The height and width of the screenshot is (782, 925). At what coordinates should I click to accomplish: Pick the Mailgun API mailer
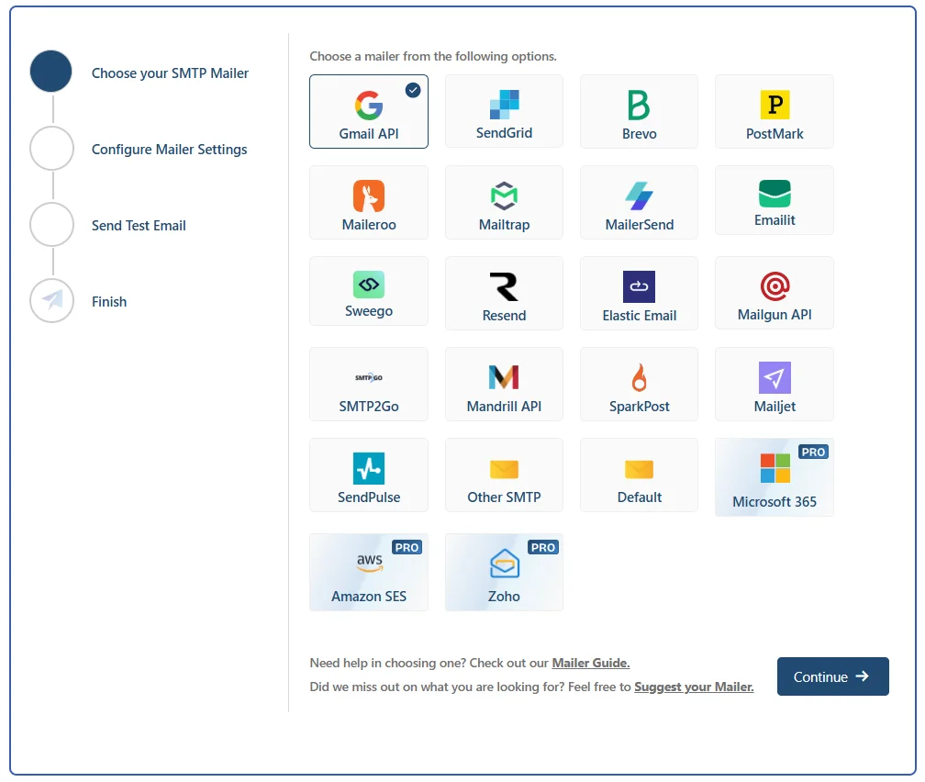[x=774, y=292]
